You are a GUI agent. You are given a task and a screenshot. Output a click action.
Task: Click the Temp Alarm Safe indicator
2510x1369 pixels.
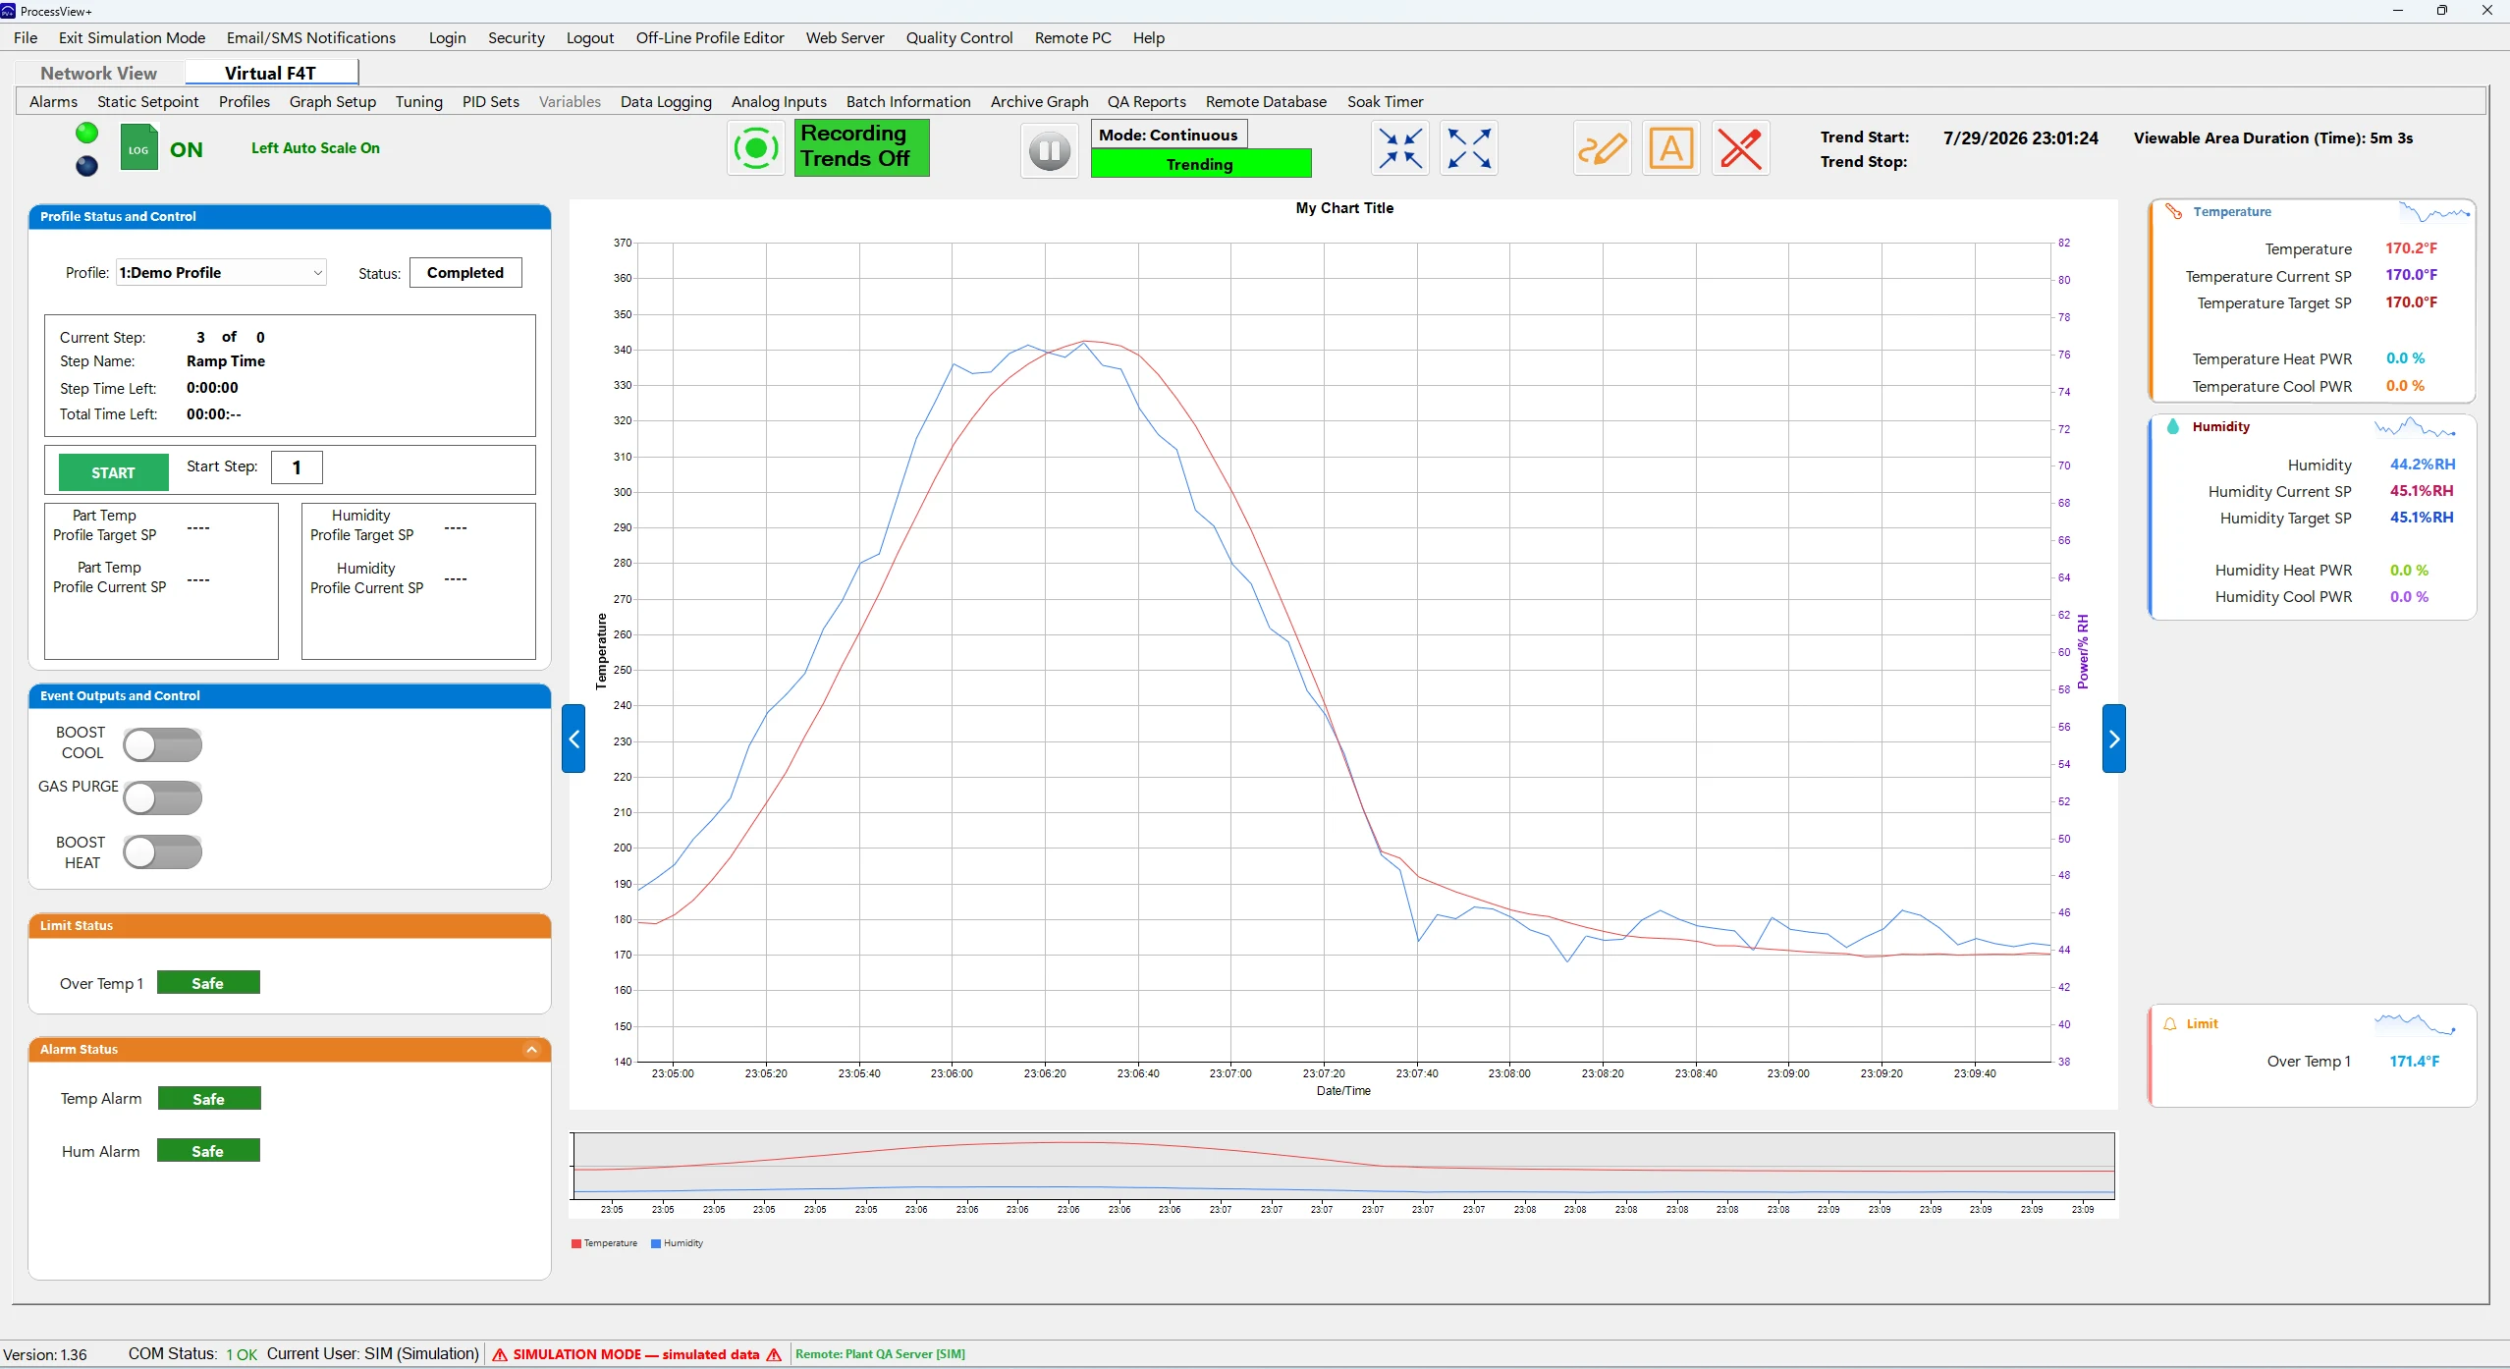click(x=209, y=1099)
